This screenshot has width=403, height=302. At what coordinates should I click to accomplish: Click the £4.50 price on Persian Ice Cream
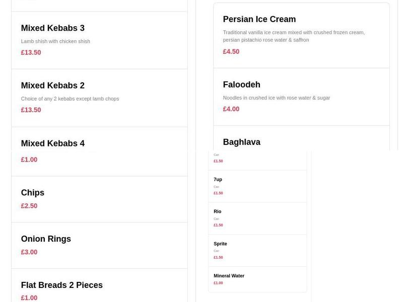231,51
